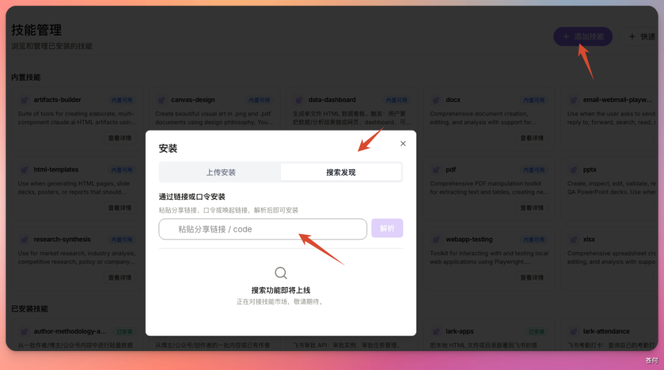Click the 内置技能 section heading

pyautogui.click(x=26, y=77)
